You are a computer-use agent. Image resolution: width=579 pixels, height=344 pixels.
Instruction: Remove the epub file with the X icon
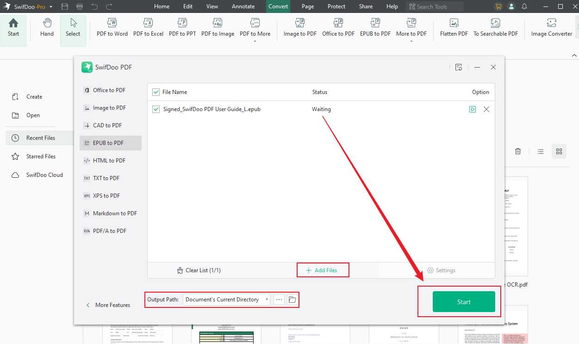(x=486, y=110)
